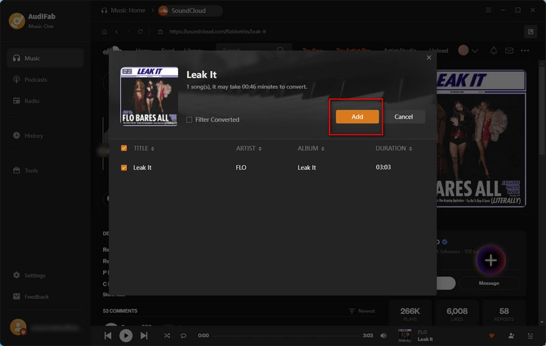Open the hamburger menu in title bar
This screenshot has height=346, width=546.
tap(488, 10)
